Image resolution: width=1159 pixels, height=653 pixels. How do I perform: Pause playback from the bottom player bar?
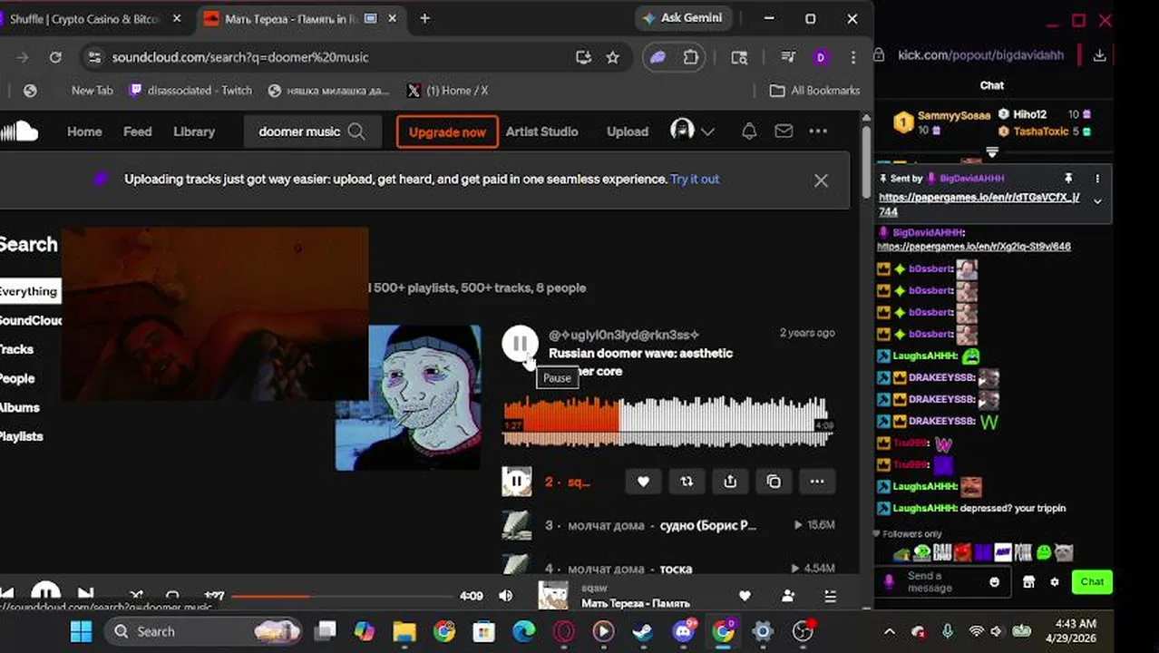pos(45,594)
